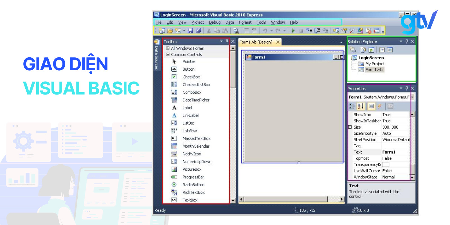The image size is (450, 225).
Task: Click the Comment out lines toolbar icon
Action: (246, 31)
